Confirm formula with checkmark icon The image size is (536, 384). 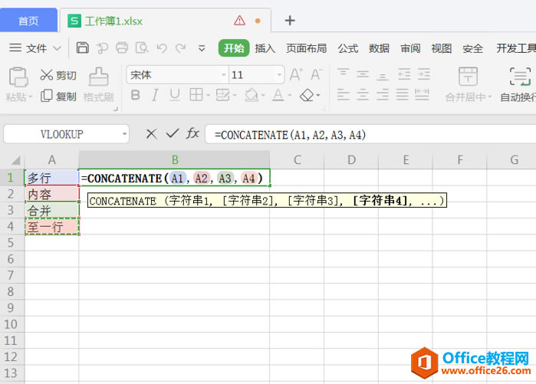click(x=173, y=133)
